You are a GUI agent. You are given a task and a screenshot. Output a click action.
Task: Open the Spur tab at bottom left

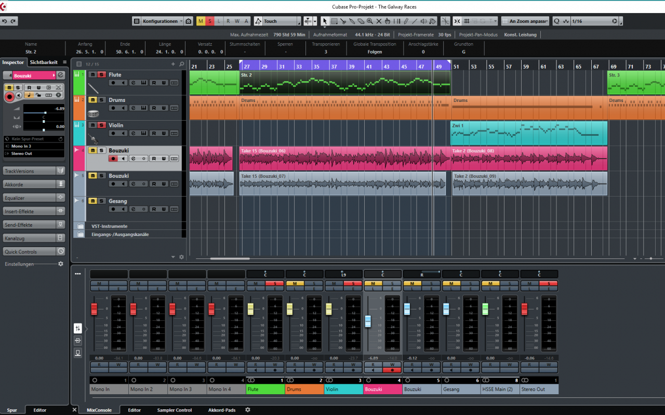pos(12,410)
